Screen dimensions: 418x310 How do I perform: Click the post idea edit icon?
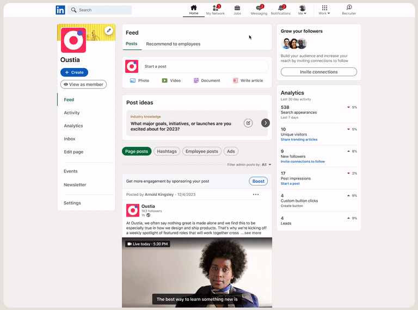(x=248, y=123)
